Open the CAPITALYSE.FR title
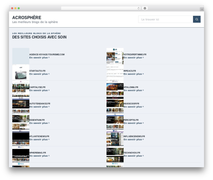This screenshot has height=180, width=213. (37, 87)
